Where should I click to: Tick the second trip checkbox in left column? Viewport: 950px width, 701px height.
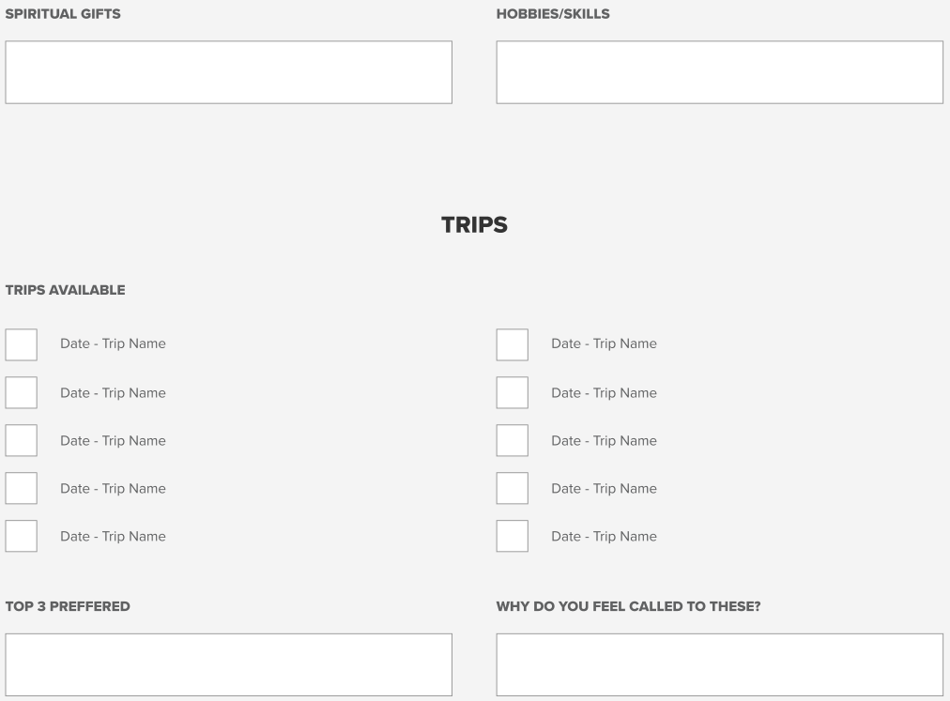(22, 392)
